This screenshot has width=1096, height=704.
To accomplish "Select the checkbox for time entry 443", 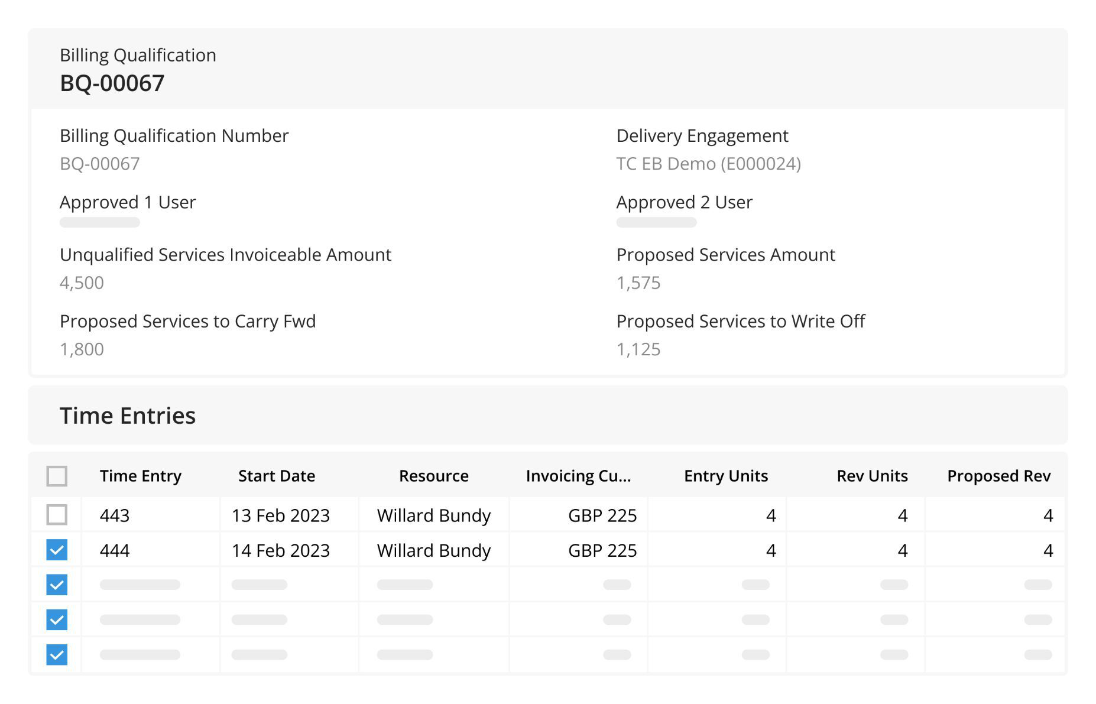I will pos(57,515).
